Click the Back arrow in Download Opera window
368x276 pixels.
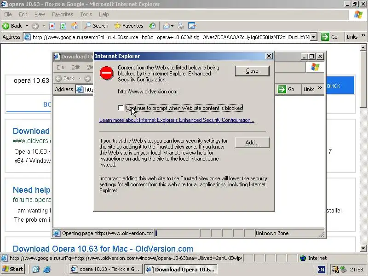(58, 78)
